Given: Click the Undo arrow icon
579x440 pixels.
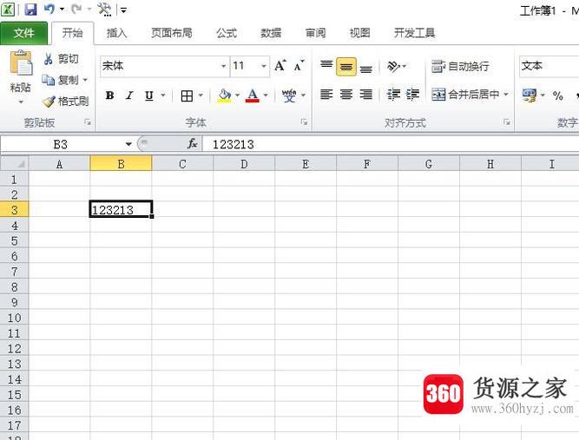Looking at the screenshot, I should [49, 9].
